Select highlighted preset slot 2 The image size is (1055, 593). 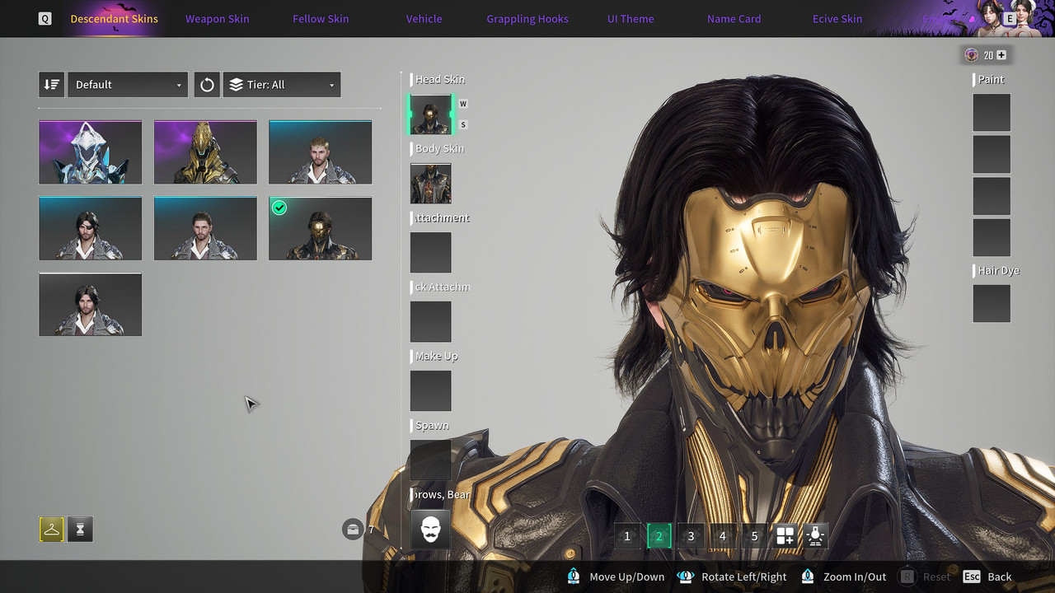click(659, 536)
